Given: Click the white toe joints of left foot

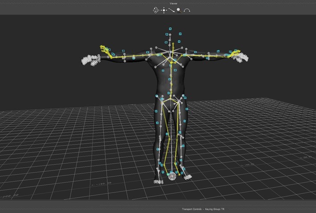Looking at the screenshot, I should coord(188,177).
